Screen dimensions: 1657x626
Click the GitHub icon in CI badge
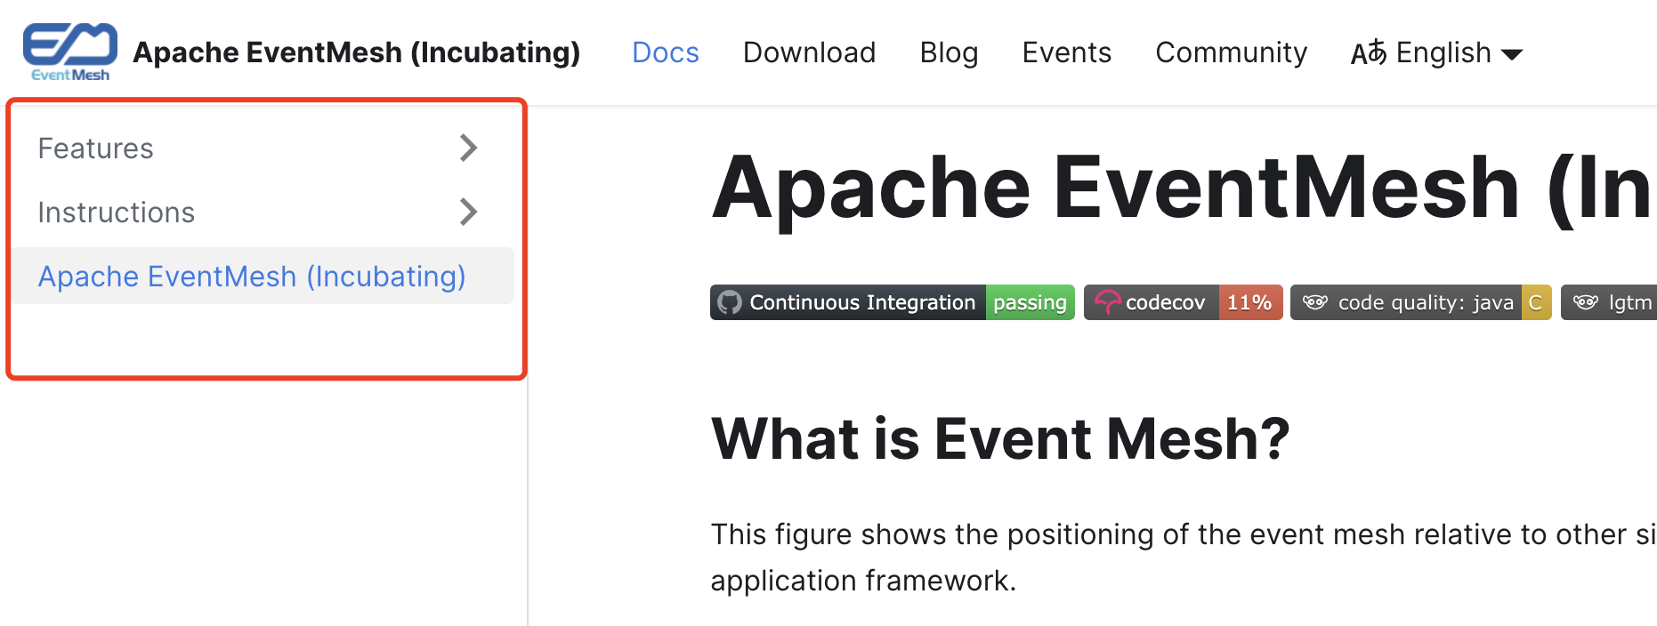[730, 302]
